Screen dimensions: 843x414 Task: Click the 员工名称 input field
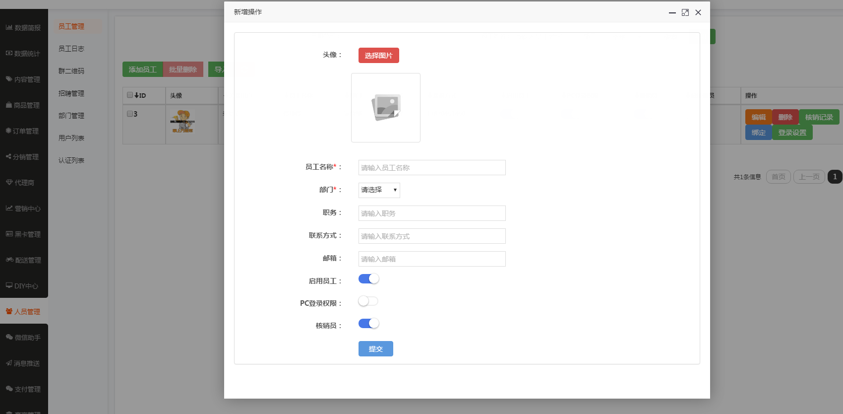[431, 168]
